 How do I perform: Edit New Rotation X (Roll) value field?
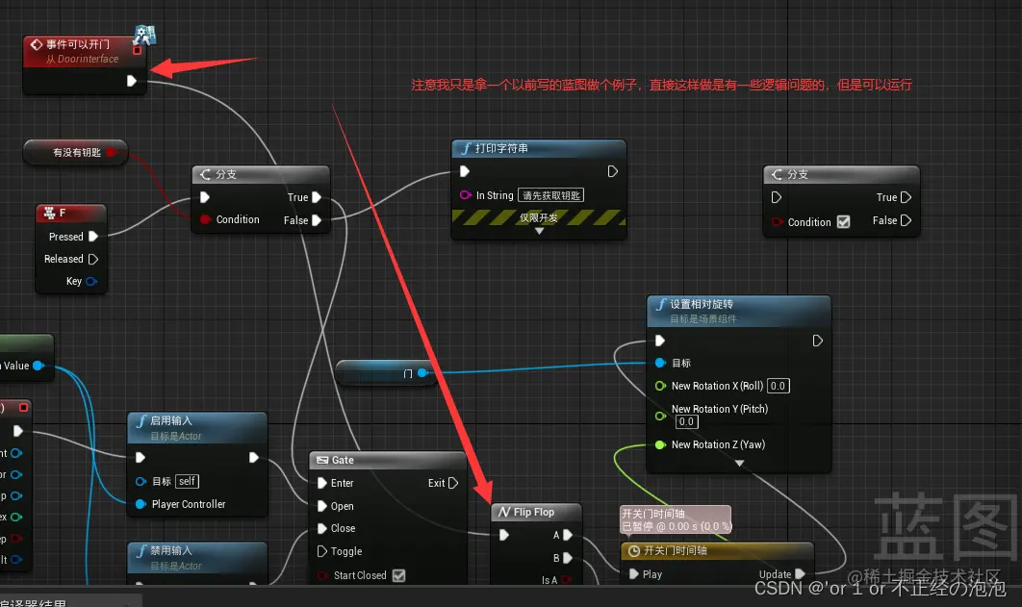(x=779, y=386)
